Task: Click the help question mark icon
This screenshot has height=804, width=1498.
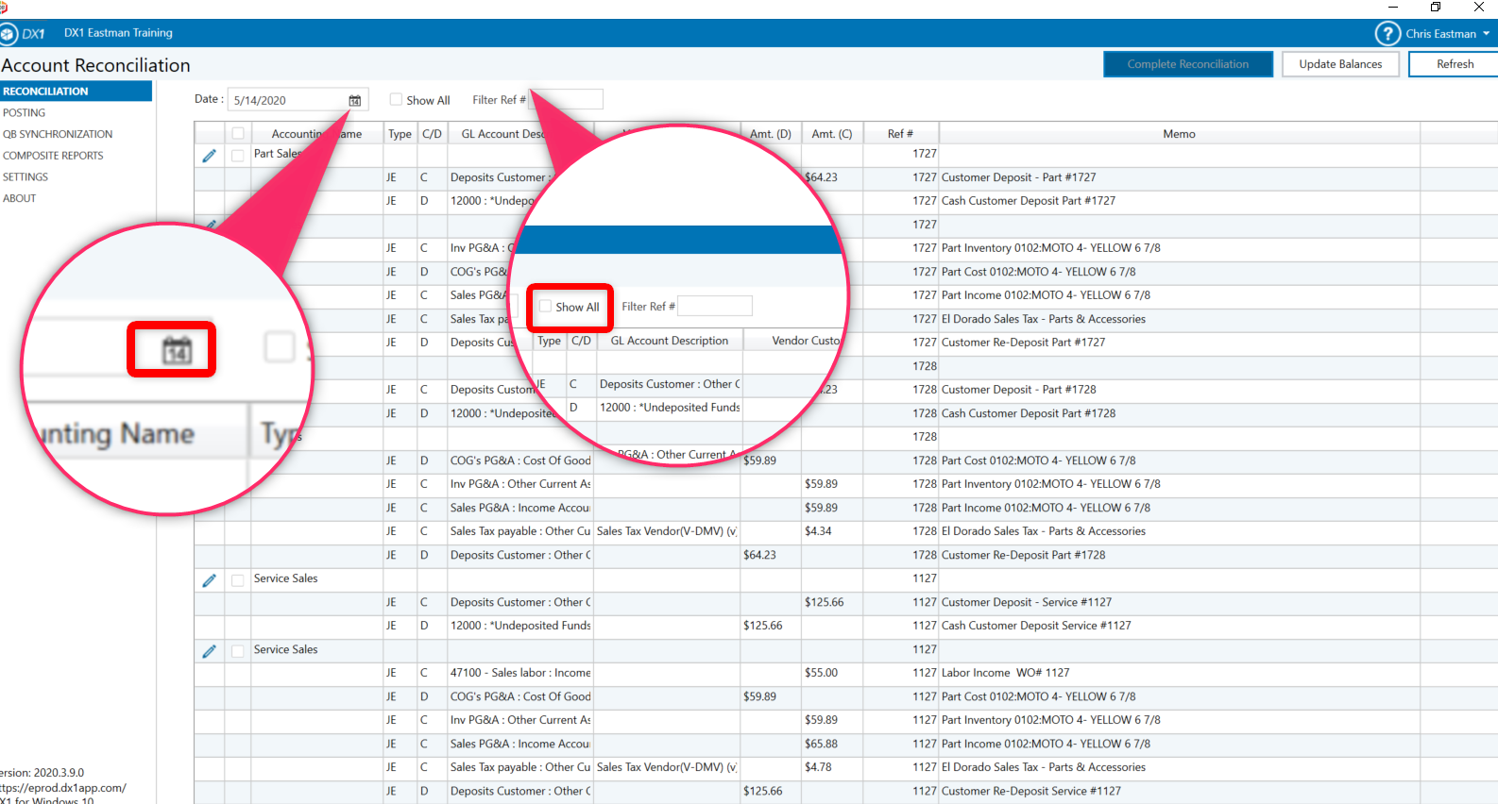Action: 1387,34
